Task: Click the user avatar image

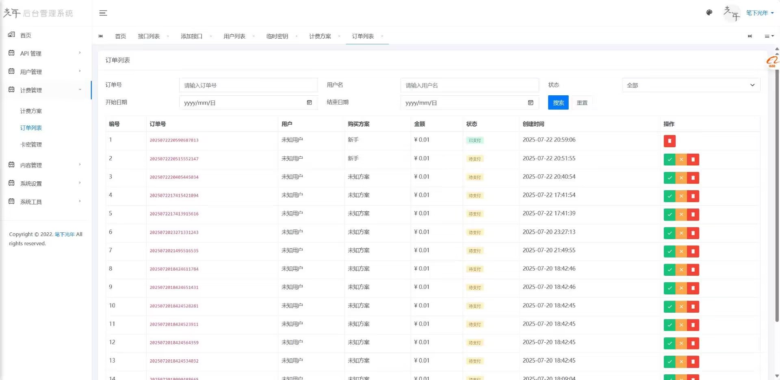Action: pos(732,13)
